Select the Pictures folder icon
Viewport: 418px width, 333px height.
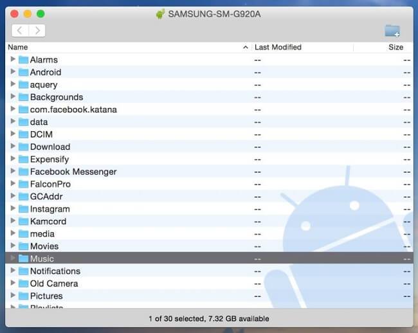[x=23, y=296]
